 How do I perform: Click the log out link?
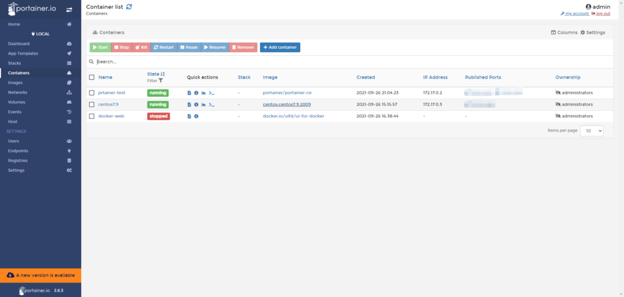coord(601,13)
